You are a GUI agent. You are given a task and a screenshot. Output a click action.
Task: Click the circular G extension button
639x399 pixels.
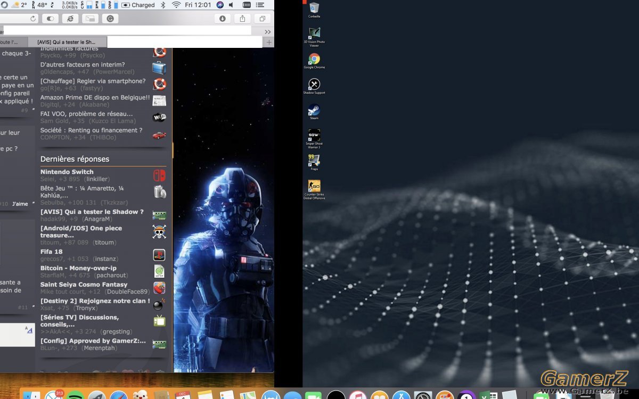pos(110,19)
